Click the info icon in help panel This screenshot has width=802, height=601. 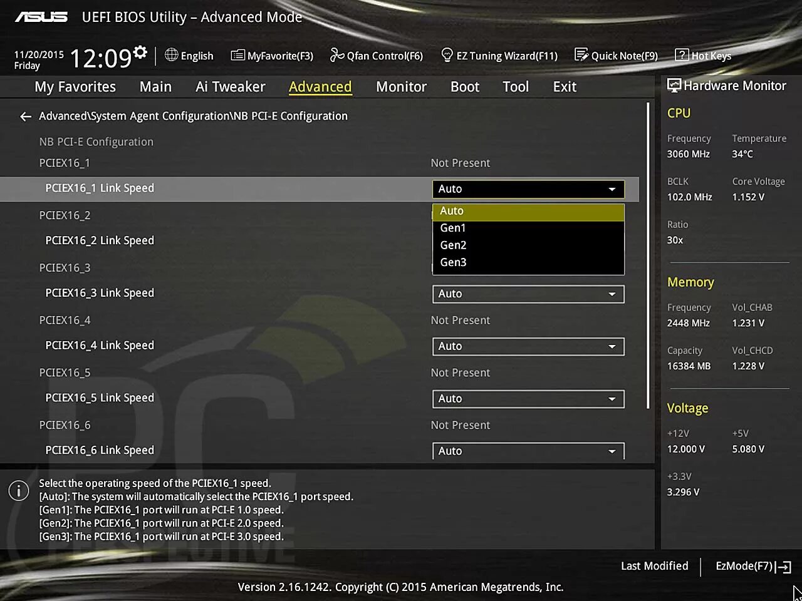point(19,491)
